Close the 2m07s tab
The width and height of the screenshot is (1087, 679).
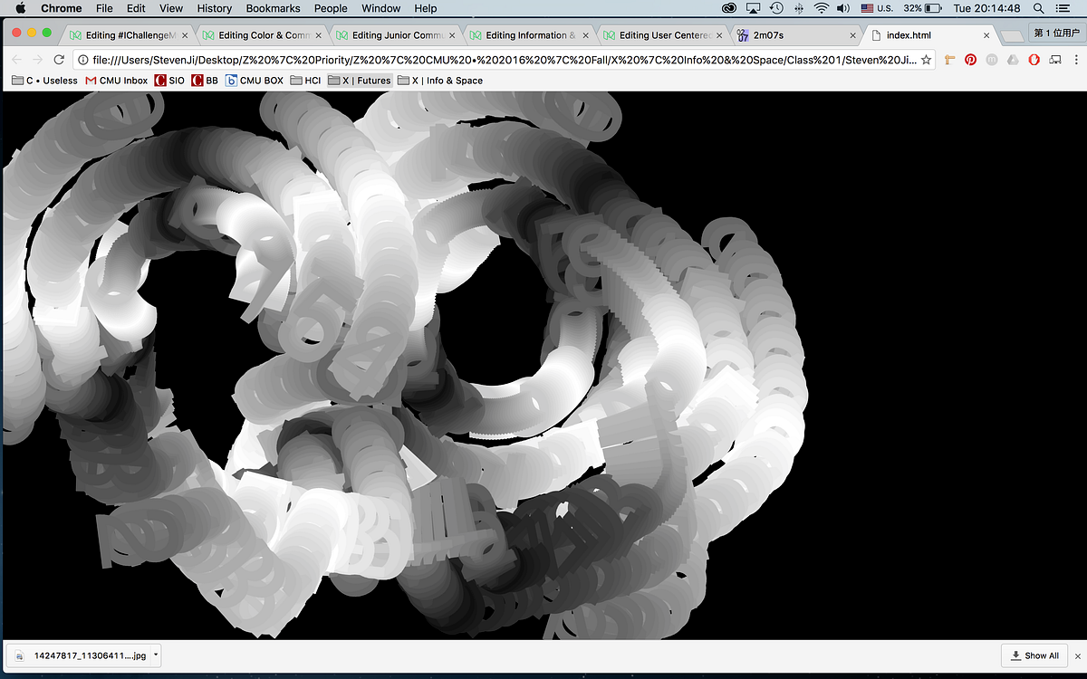coord(852,35)
